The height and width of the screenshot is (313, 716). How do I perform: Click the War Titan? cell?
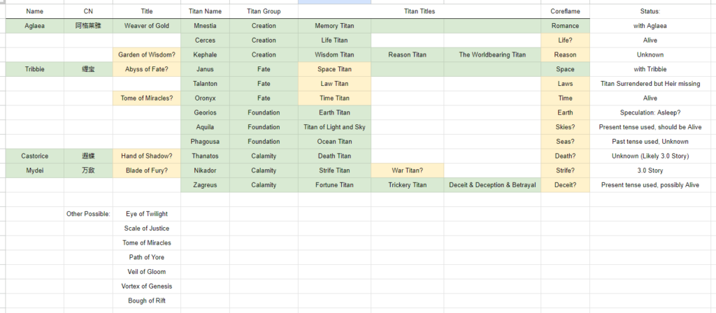(x=408, y=170)
